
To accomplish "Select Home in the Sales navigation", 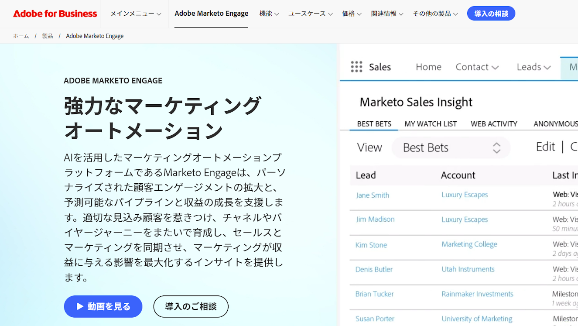I will click(428, 66).
